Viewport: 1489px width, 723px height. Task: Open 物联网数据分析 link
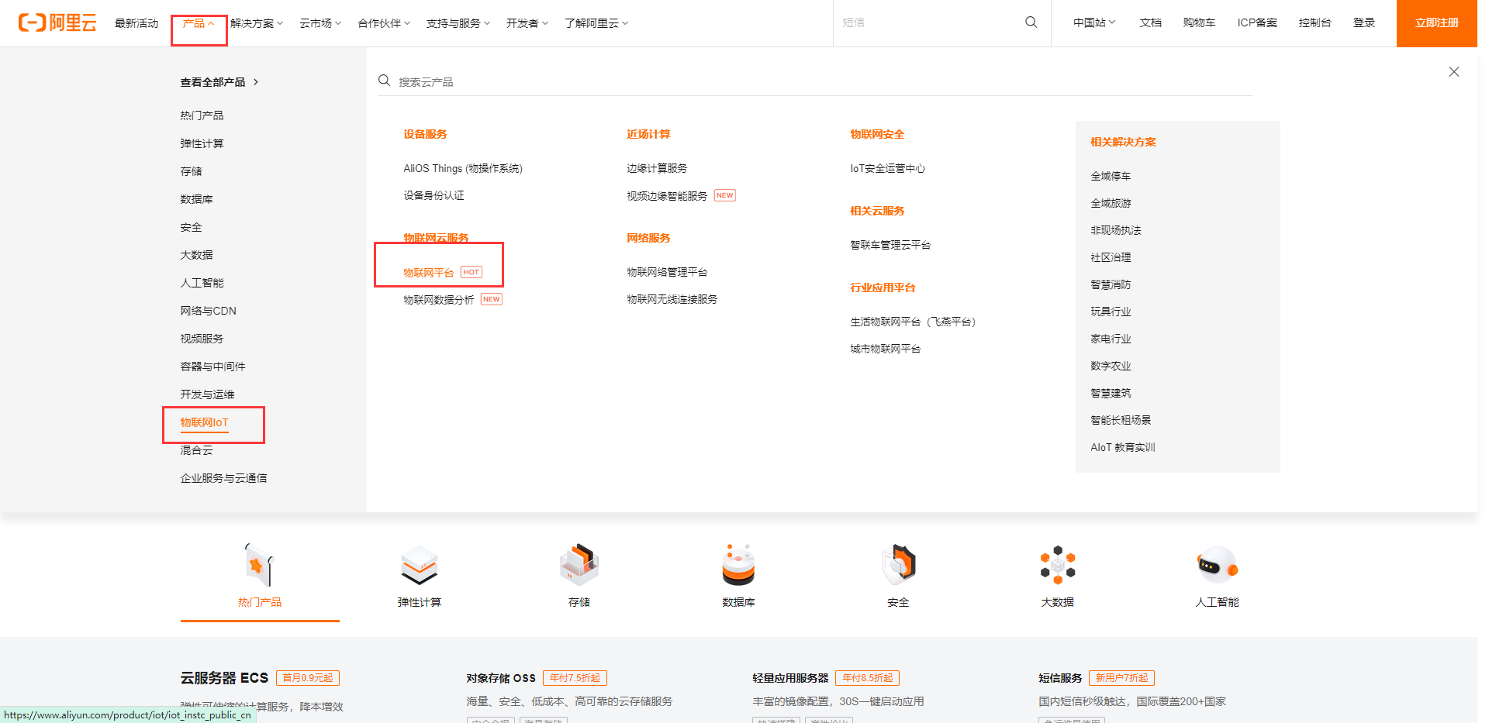(439, 300)
